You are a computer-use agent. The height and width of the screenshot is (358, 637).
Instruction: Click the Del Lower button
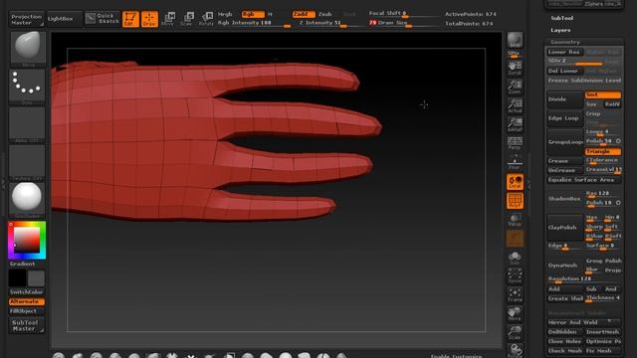564,71
